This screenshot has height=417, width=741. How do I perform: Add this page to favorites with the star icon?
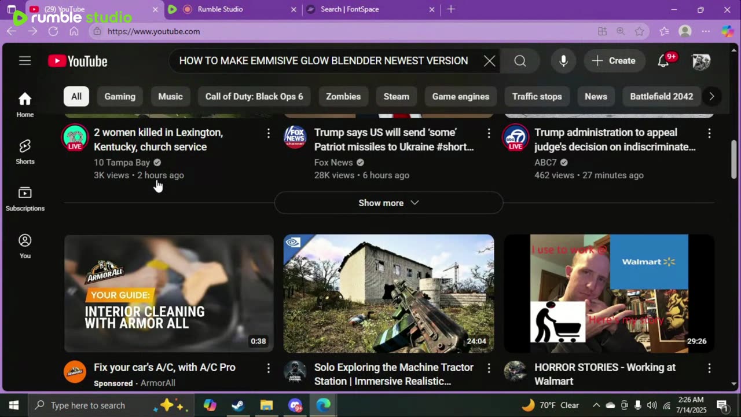coord(639,31)
